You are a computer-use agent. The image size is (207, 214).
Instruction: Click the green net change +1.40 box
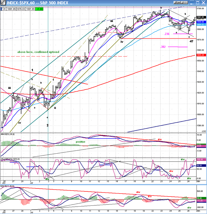point(39,9)
